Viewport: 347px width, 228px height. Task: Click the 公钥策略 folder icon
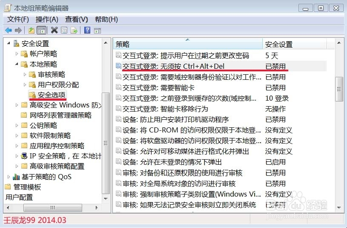(24, 125)
